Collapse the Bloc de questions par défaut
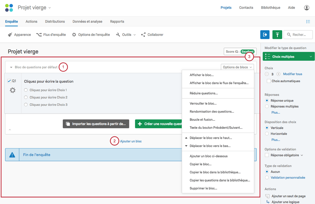This screenshot has height=204, width=315. click(x=11, y=67)
